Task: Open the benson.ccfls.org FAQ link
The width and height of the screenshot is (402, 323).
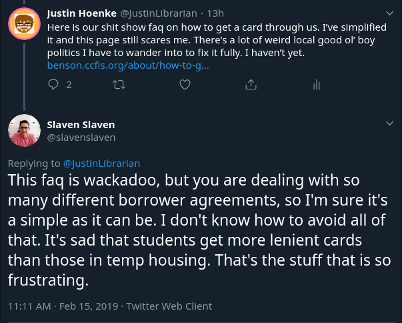Action: [x=128, y=65]
